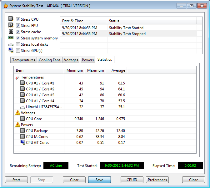Click the 9/30/2012 8:44:36 PM timestamp
This screenshot has width=210, height=188.
click(80, 34)
